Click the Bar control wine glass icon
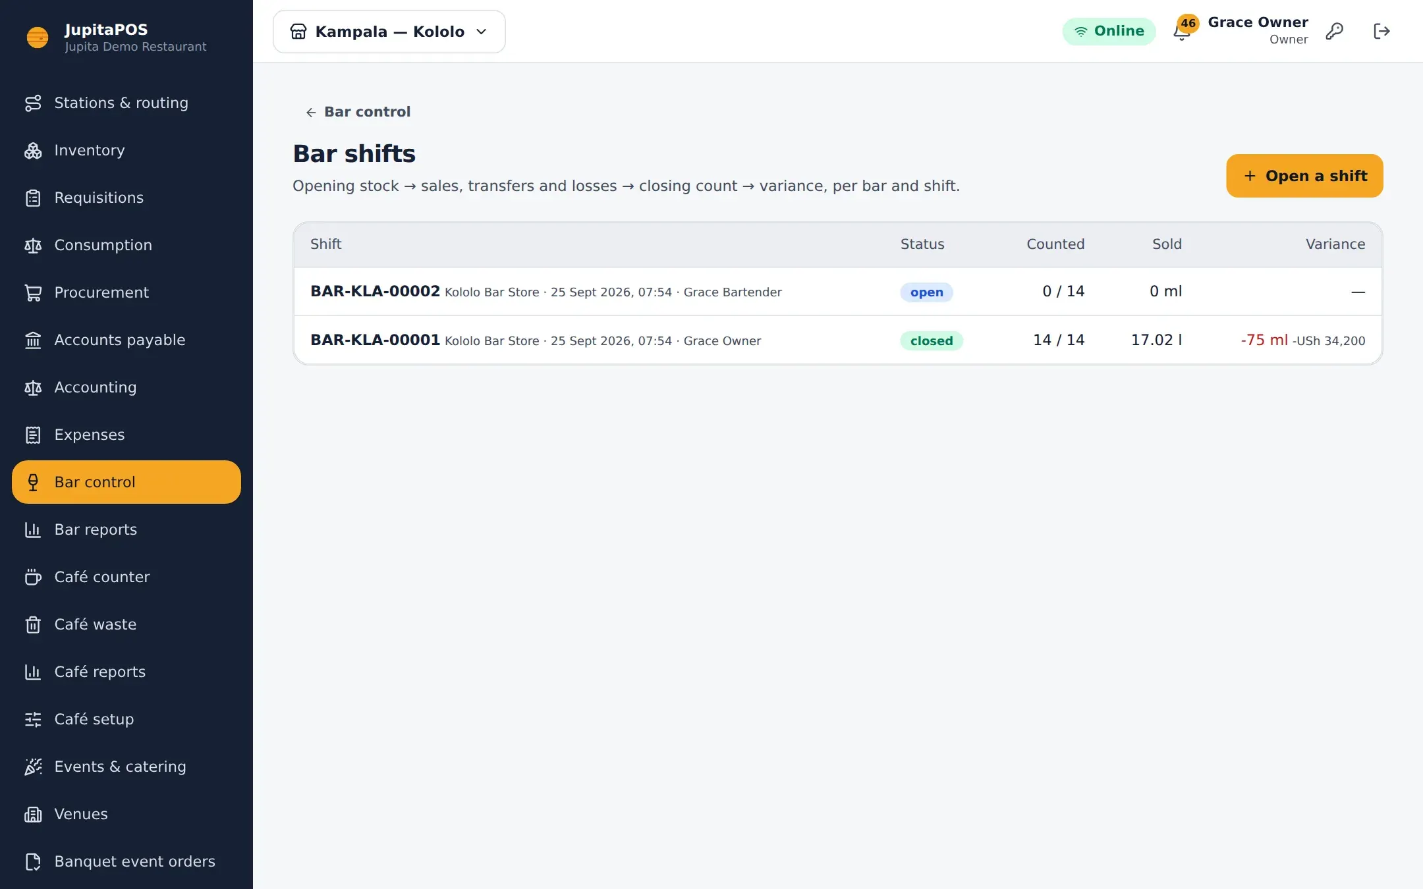The image size is (1423, 889). pyautogui.click(x=33, y=483)
